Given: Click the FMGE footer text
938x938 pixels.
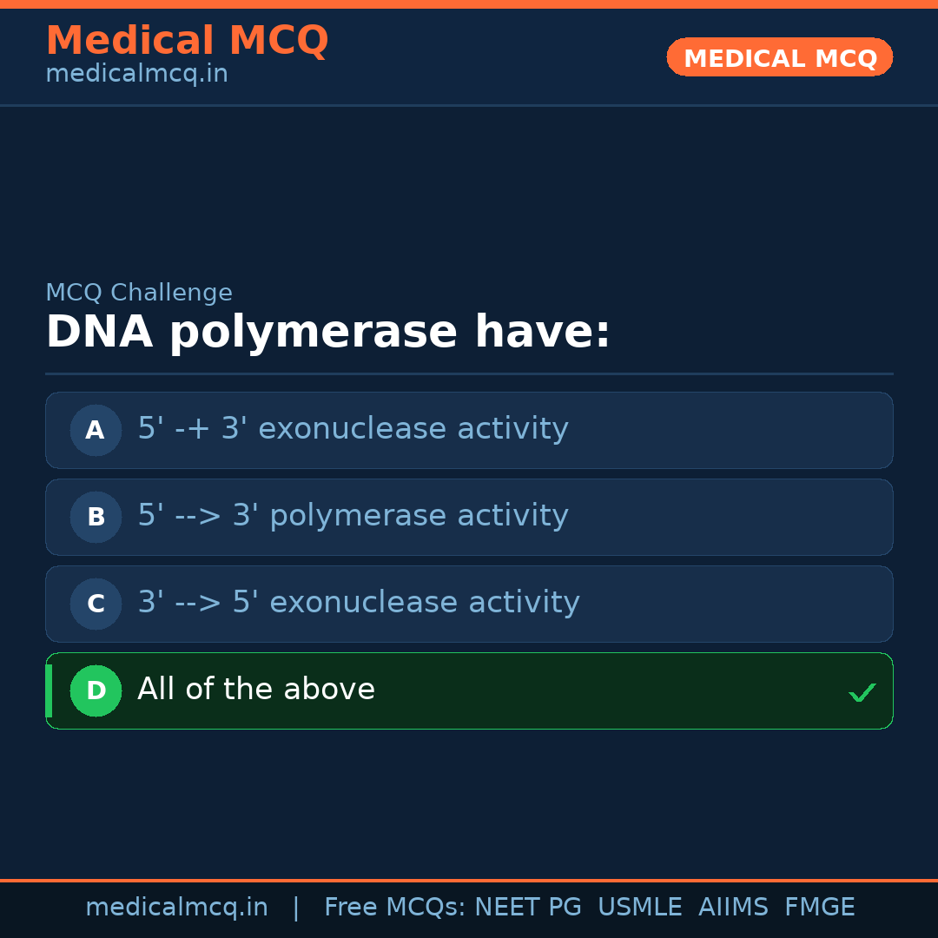Looking at the screenshot, I should click(819, 908).
